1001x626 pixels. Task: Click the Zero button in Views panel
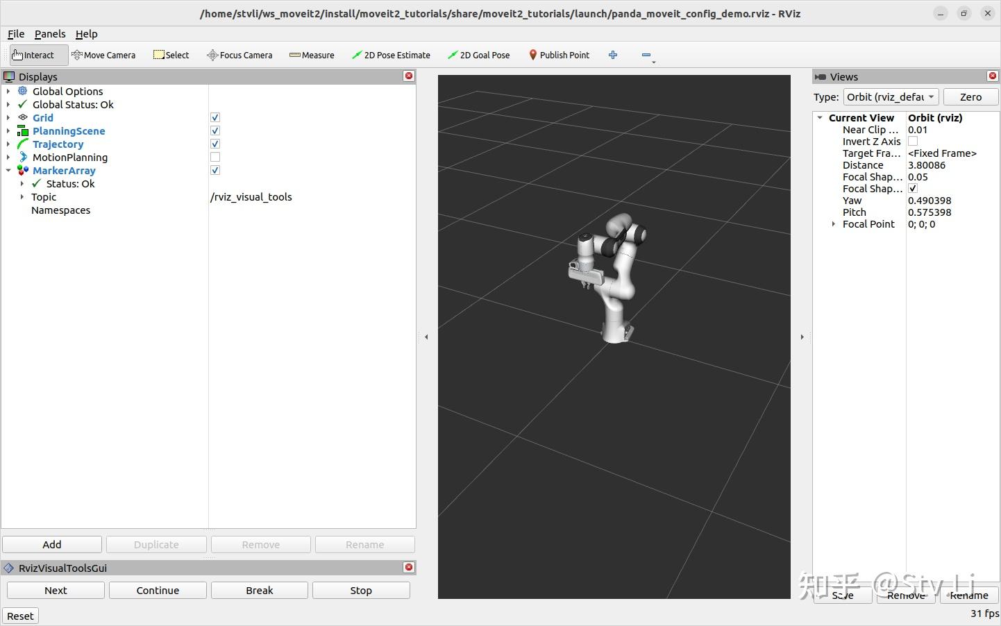coord(970,96)
